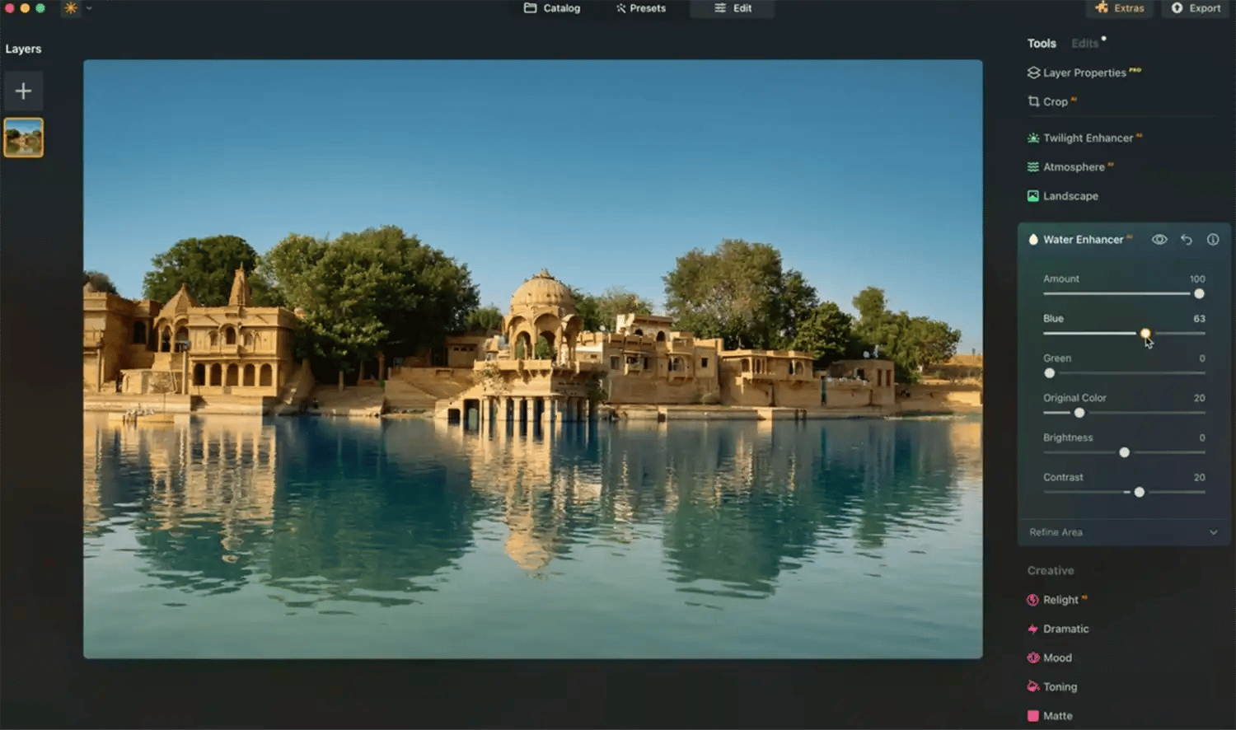Click the Export button
Screen dimensions: 1236x730
coord(1196,8)
